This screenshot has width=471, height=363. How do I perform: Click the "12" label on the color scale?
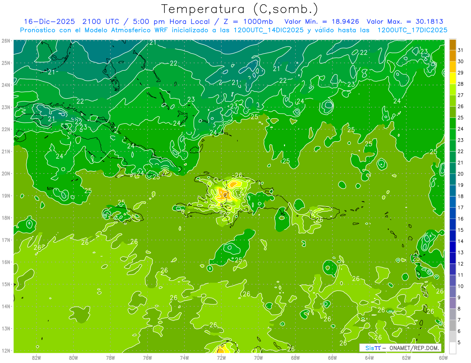(460, 264)
